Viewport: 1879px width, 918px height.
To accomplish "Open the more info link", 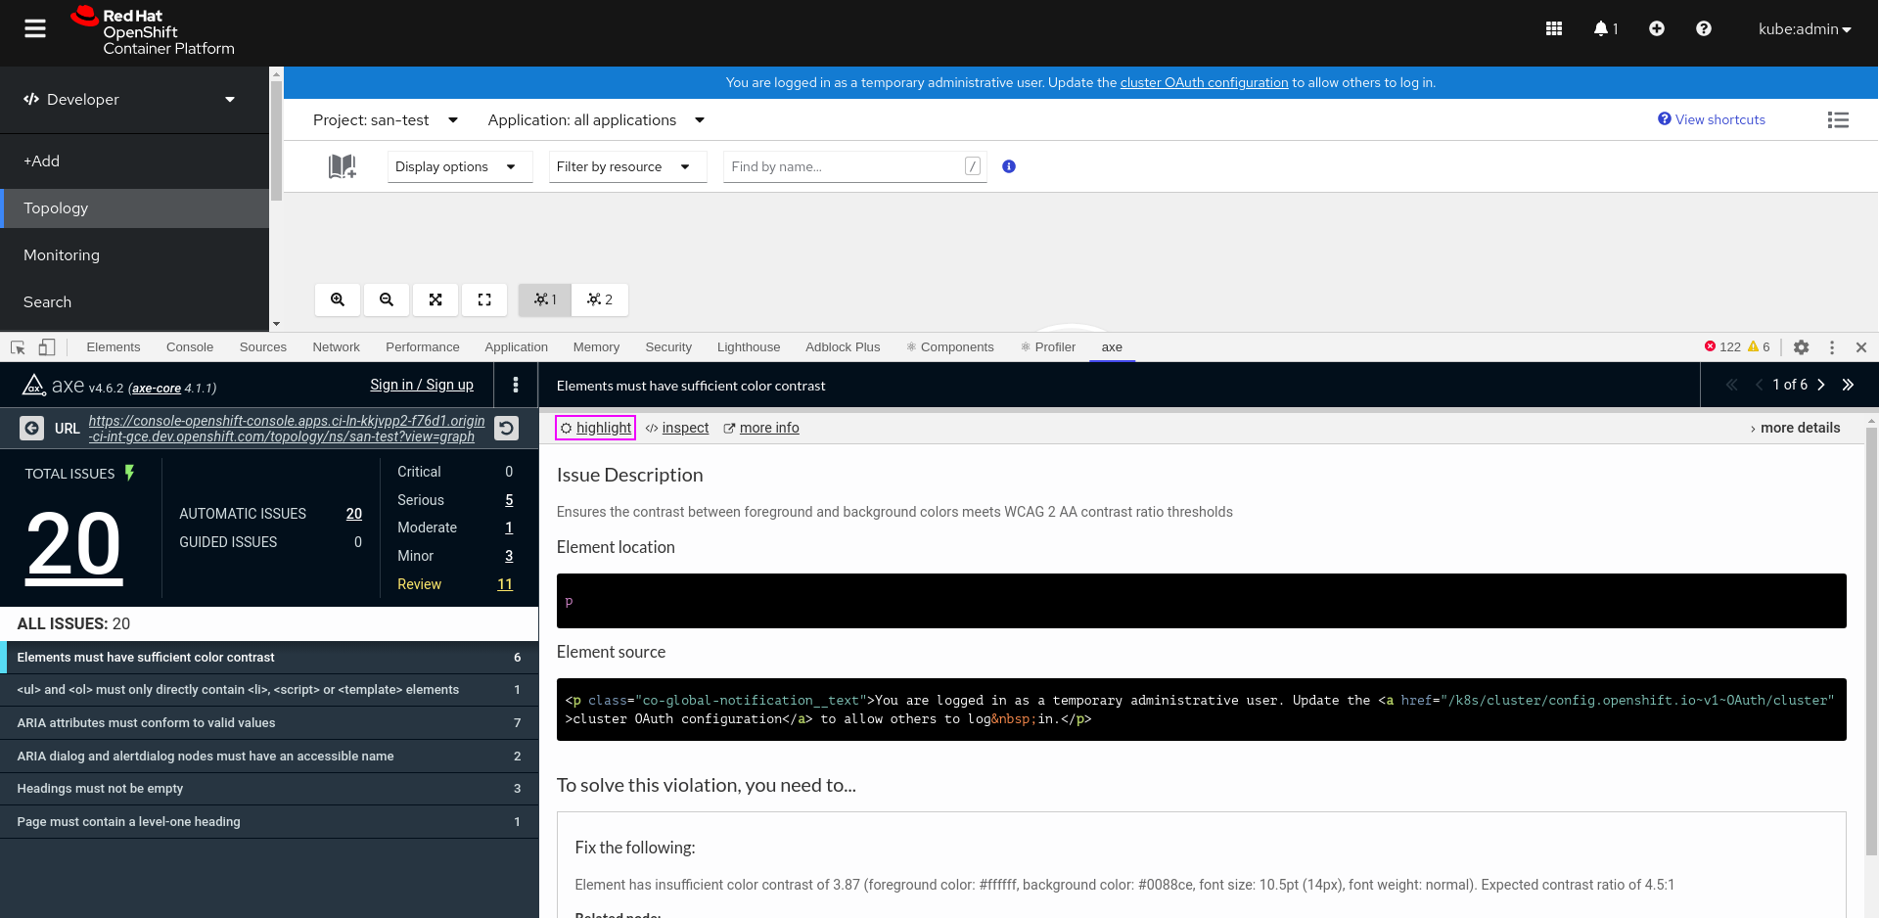I will (x=761, y=428).
